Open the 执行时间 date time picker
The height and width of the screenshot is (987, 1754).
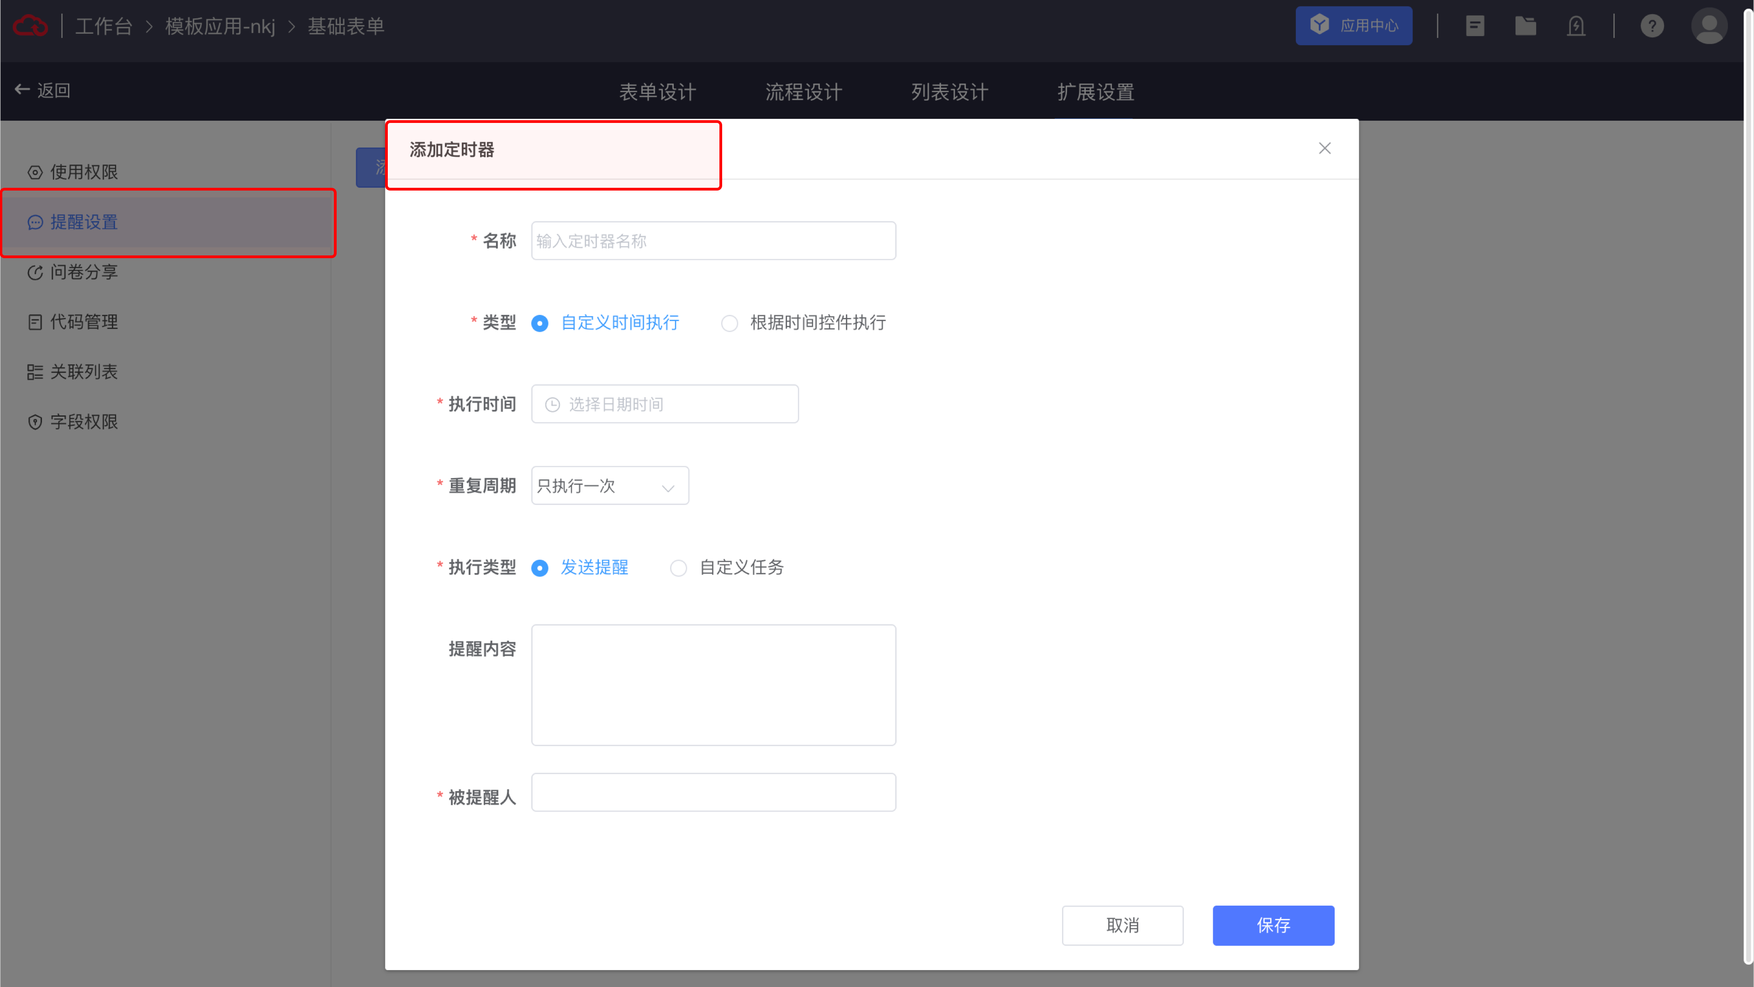665,404
